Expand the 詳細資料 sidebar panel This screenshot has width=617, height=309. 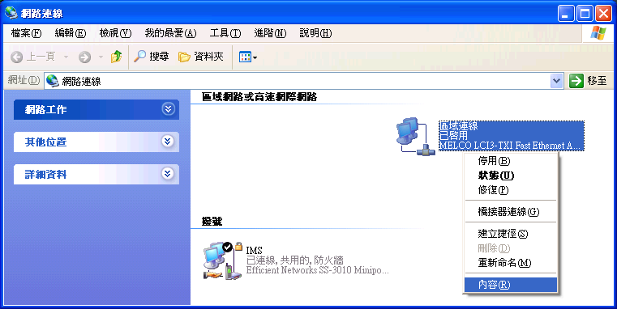168,173
